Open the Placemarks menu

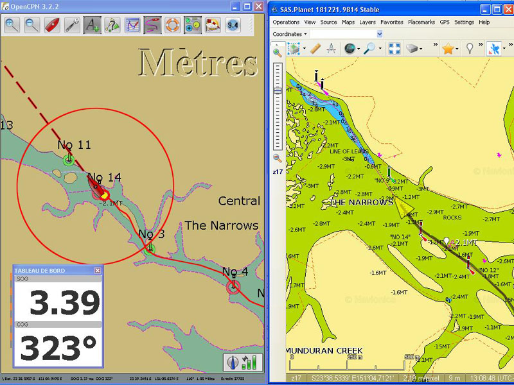click(421, 22)
